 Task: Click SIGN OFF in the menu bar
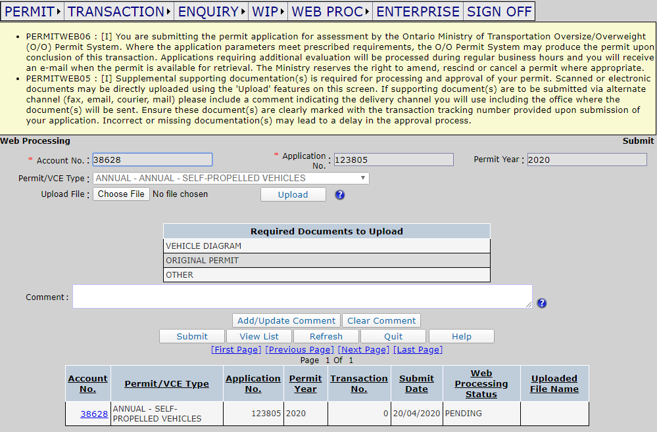coord(499,12)
